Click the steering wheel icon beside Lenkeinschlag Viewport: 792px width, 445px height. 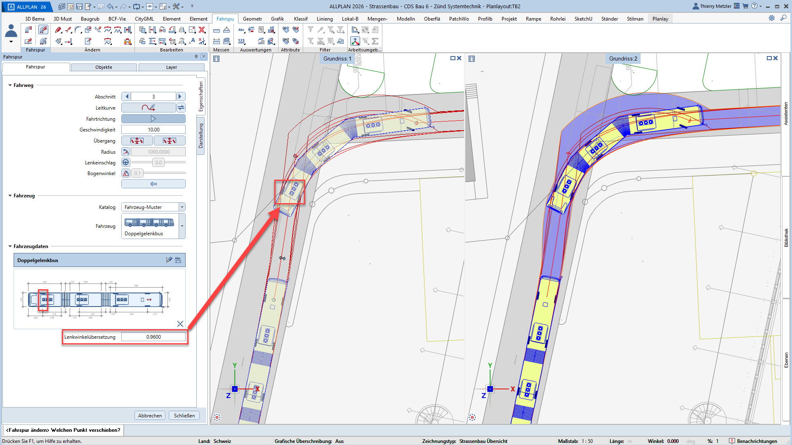126,162
